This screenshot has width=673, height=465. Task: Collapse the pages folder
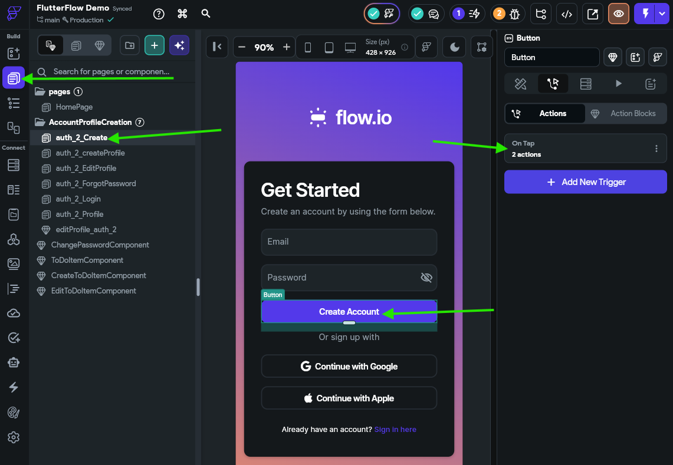click(x=40, y=92)
